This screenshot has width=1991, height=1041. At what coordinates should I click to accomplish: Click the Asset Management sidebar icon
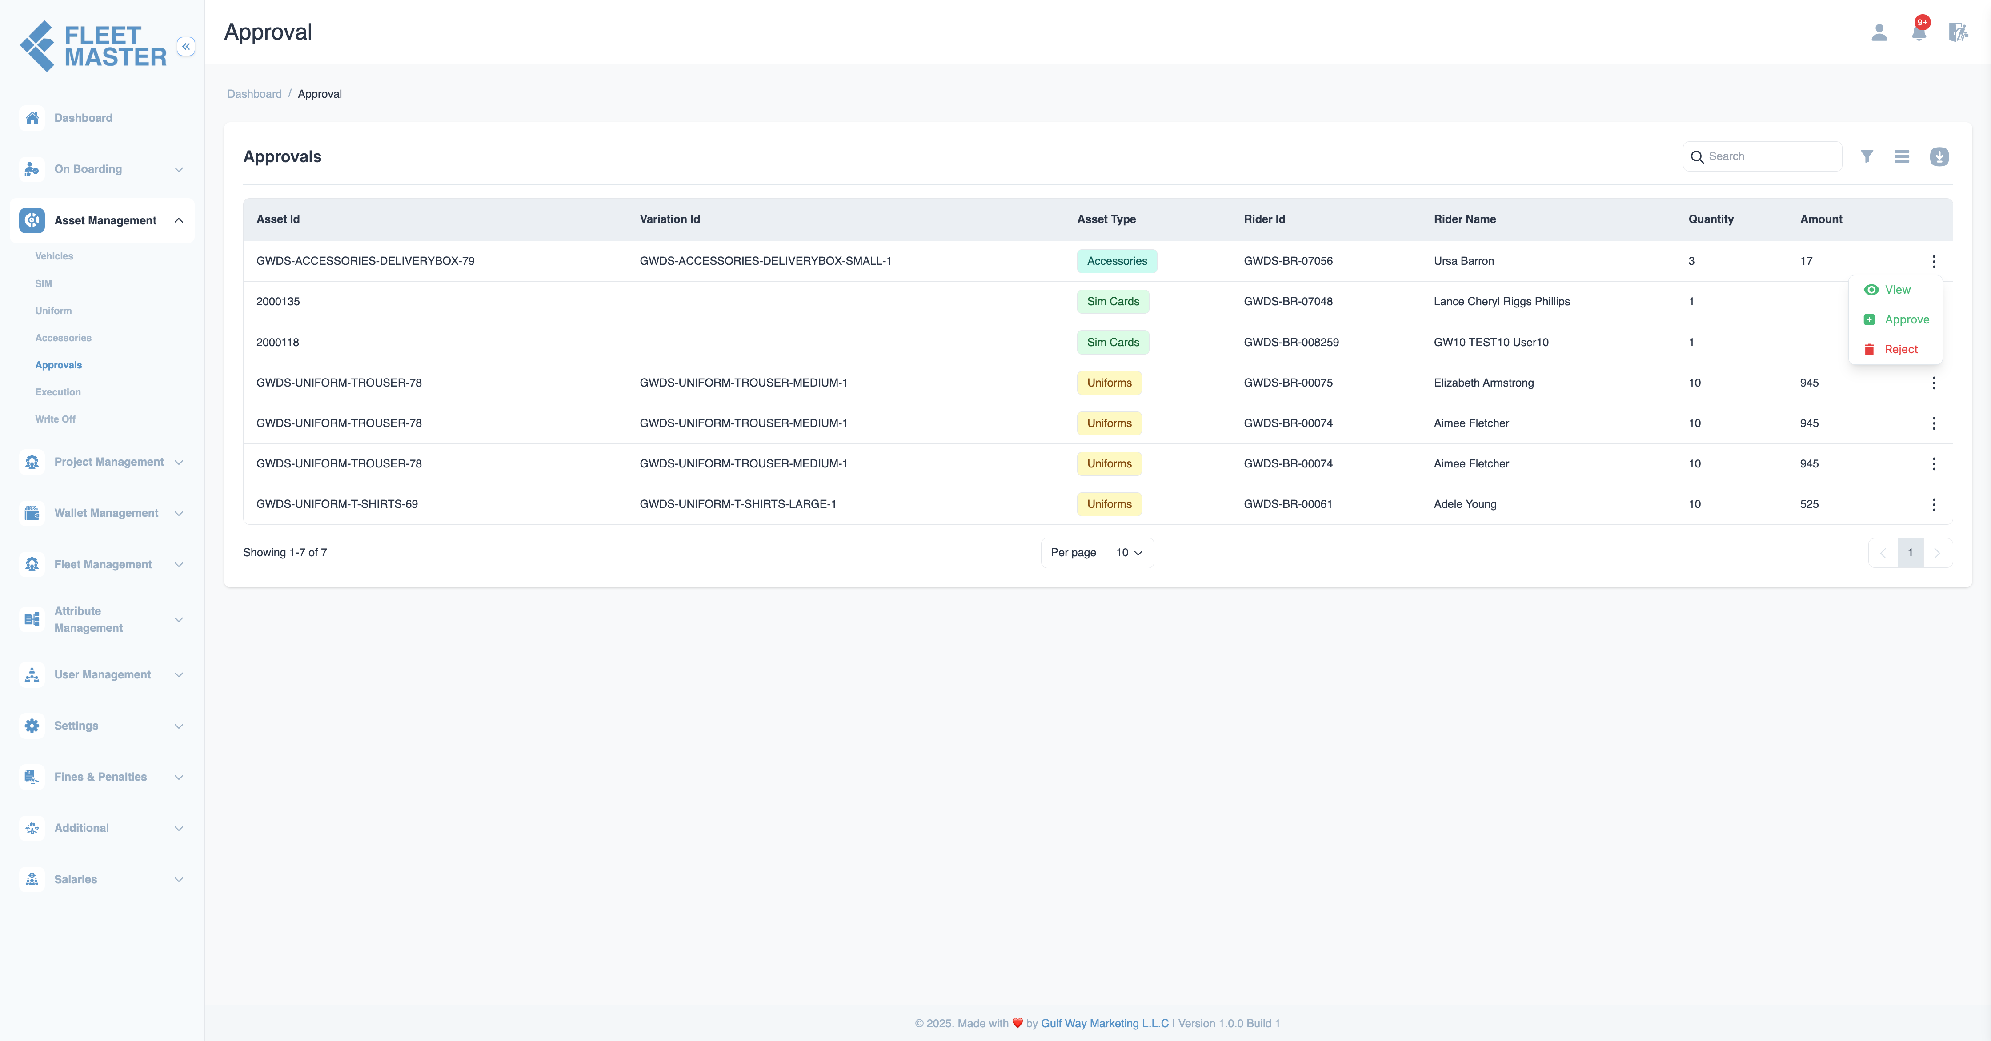click(x=32, y=220)
